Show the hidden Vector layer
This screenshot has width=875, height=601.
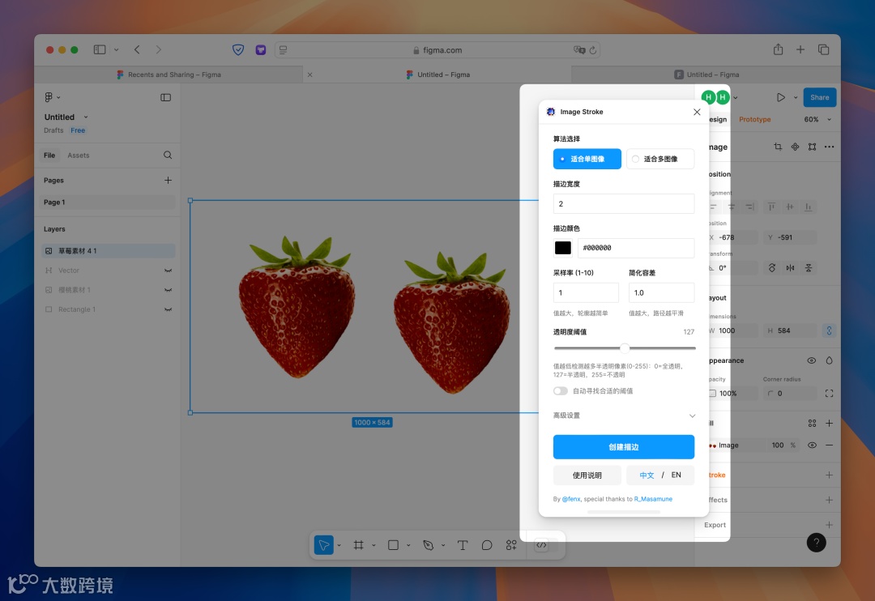click(168, 271)
